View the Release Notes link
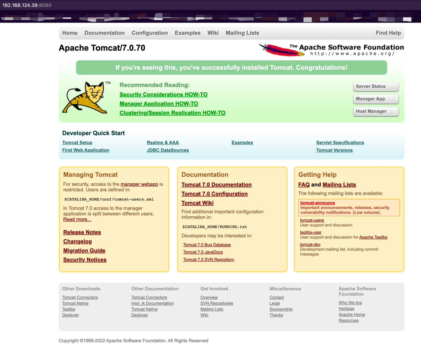 pyautogui.click(x=82, y=232)
